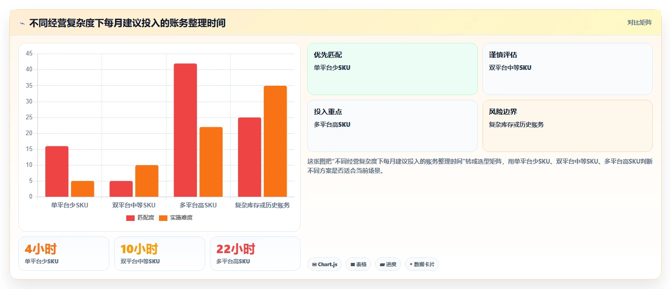Click 多平台高SKU text in 投入重点 card
This screenshot has width=671, height=289.
pyautogui.click(x=332, y=124)
